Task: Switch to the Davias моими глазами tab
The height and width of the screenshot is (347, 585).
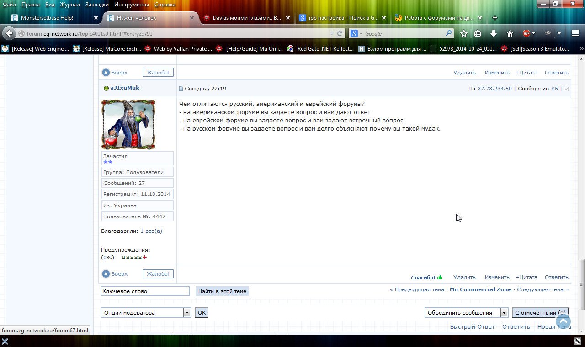Action: point(247,18)
